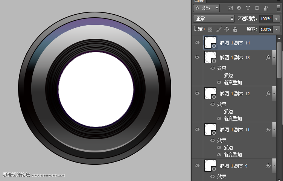Screen dimensions: 283x181
Task: Click 描边 effect under 椭圆 1 副本 12
Action: (228, 111)
